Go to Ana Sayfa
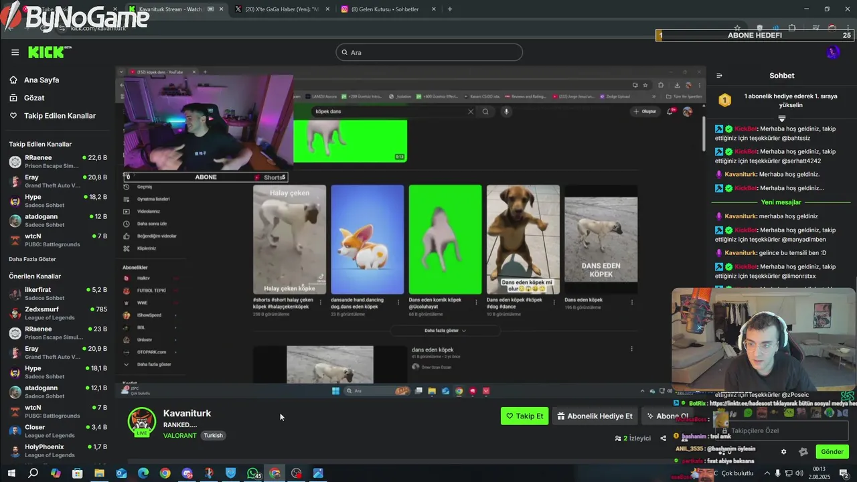The image size is (857, 482). pyautogui.click(x=42, y=80)
